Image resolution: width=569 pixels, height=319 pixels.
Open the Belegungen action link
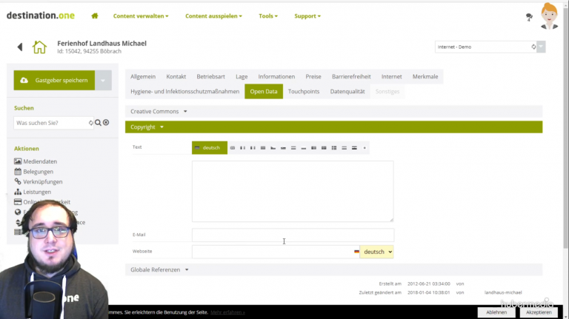[38, 172]
